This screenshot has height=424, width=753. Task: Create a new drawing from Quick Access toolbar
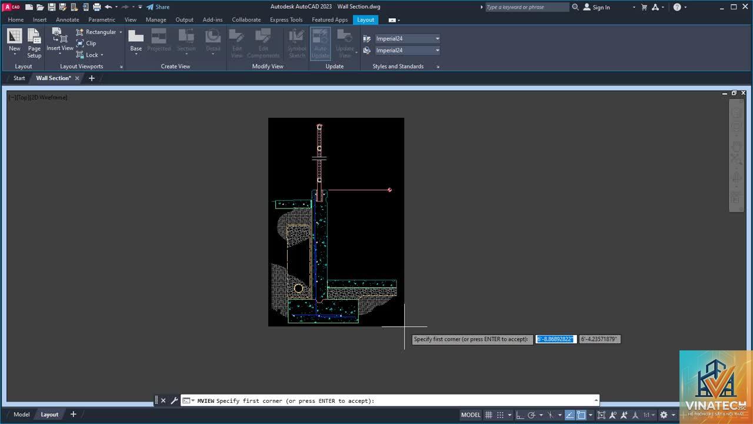pos(29,7)
